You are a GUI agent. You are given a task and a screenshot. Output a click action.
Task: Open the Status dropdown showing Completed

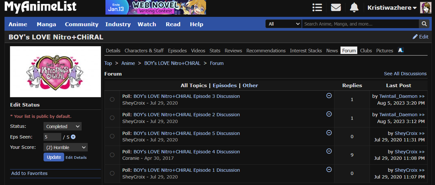(63, 126)
